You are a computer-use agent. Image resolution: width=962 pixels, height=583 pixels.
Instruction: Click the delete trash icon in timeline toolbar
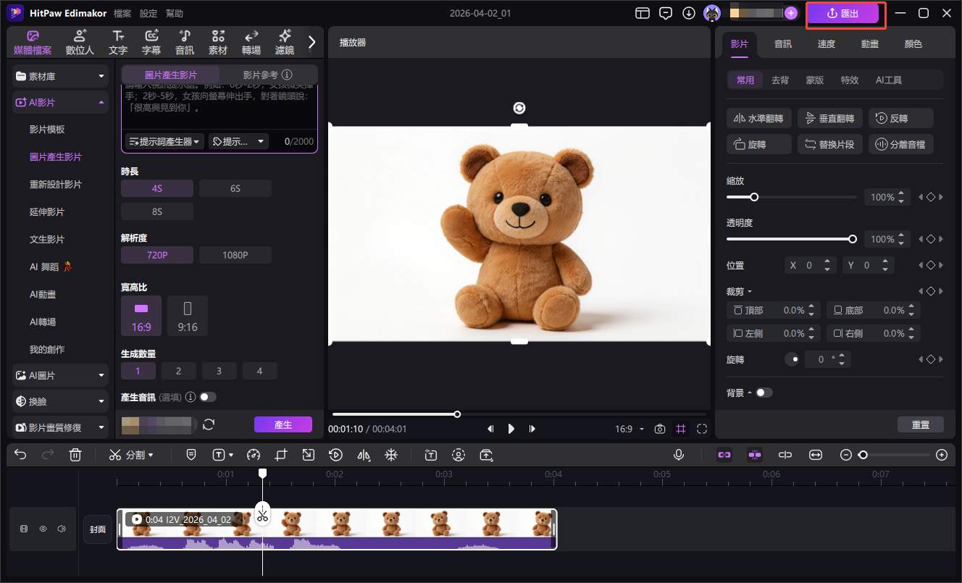point(75,455)
